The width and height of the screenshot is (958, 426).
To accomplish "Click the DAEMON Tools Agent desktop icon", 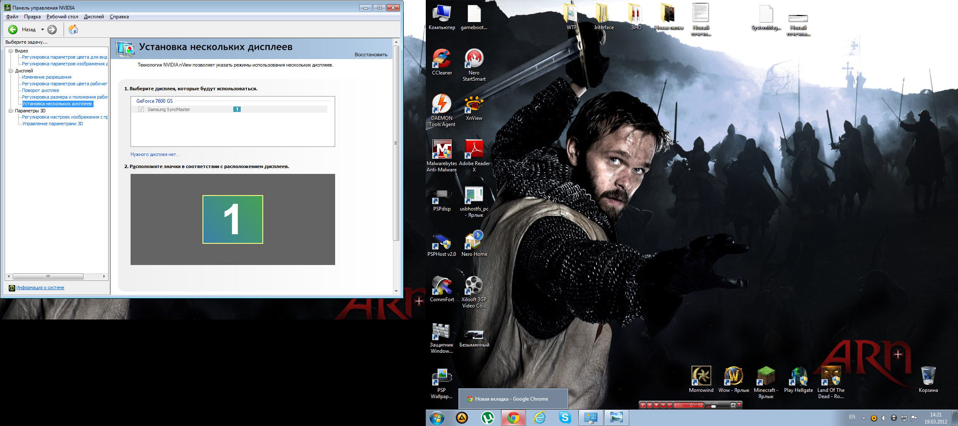I will click(442, 110).
